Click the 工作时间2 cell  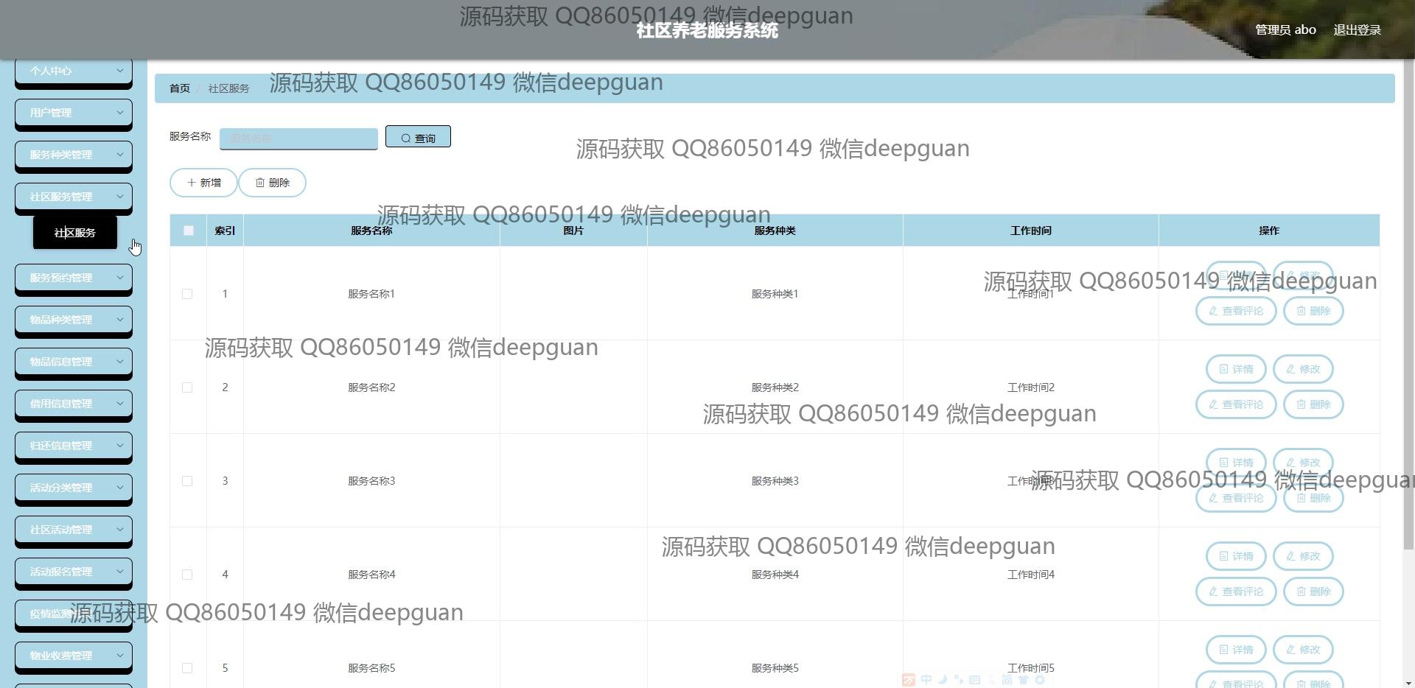tap(1030, 387)
